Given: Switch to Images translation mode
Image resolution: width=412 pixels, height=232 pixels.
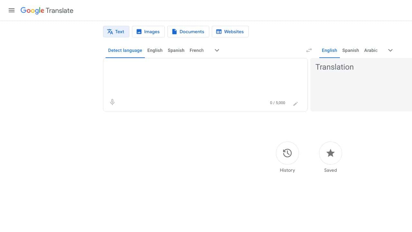Looking at the screenshot, I should click(148, 32).
